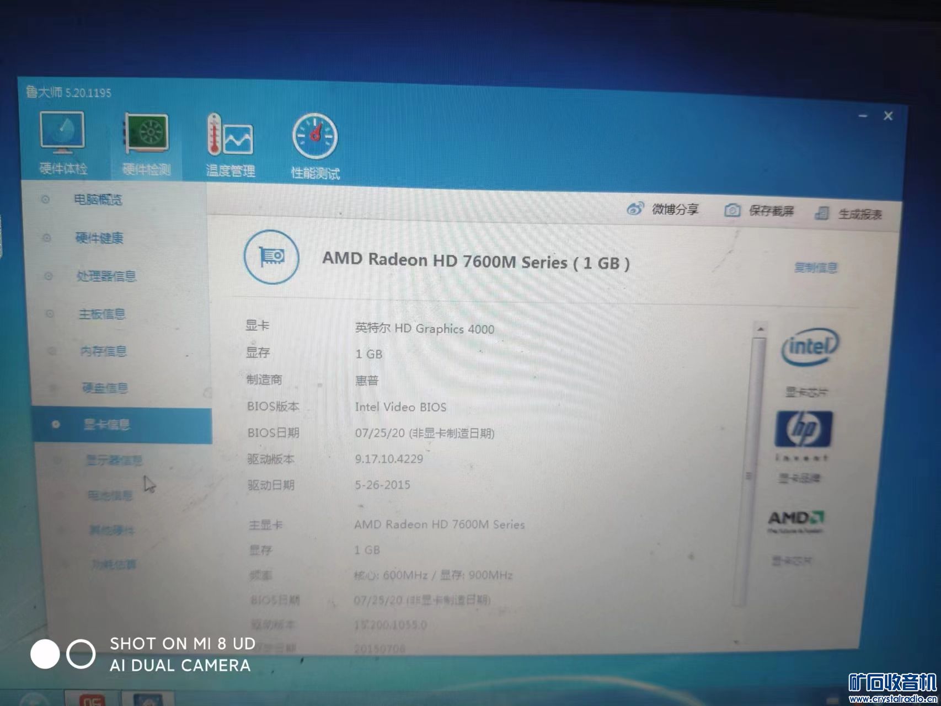The width and height of the screenshot is (941, 706).
Task: Click the bullet beside 主板信息
Action: [x=50, y=314]
